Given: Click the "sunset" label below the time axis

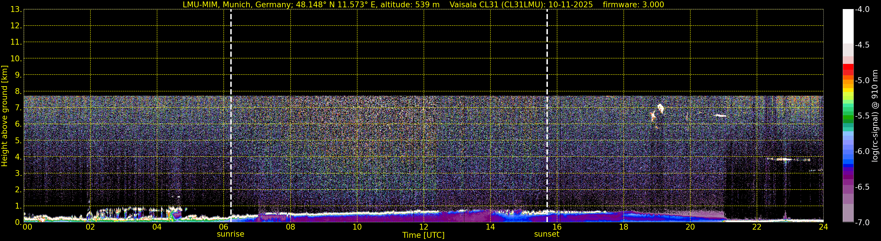Looking at the screenshot, I should tap(546, 234).
